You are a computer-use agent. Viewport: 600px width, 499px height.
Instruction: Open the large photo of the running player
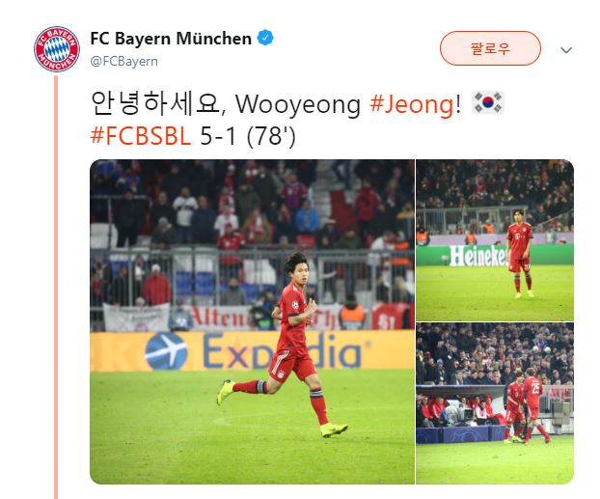click(252, 321)
